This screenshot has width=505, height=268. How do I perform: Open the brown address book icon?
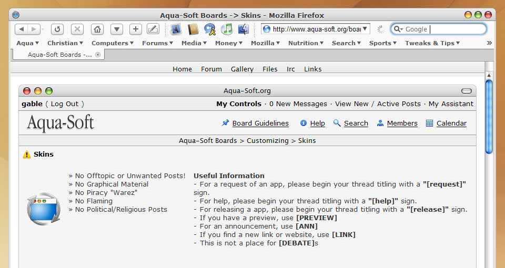pyautogui.click(x=193, y=29)
